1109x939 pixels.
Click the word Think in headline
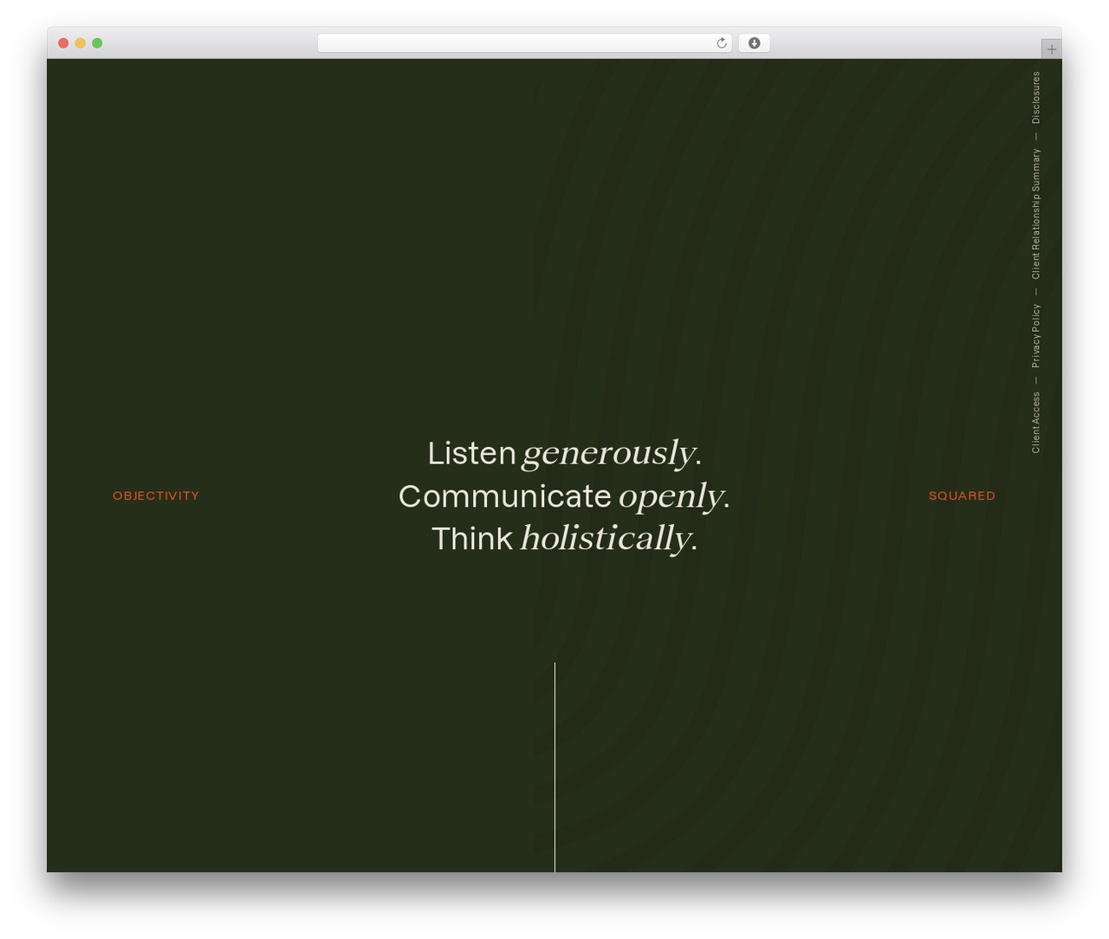(x=472, y=539)
